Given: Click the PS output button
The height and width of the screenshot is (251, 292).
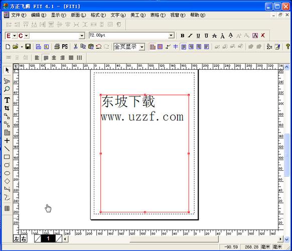Looking at the screenshot, I should pos(65,47).
